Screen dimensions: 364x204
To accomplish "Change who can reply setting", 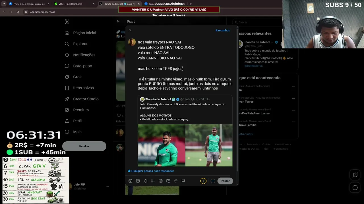I will coord(151,171).
